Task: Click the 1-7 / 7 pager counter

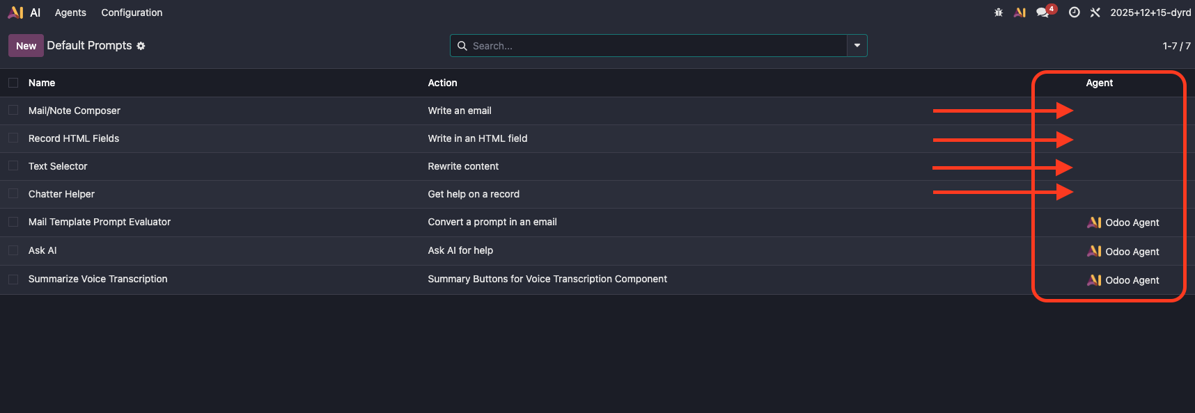Action: (1176, 46)
